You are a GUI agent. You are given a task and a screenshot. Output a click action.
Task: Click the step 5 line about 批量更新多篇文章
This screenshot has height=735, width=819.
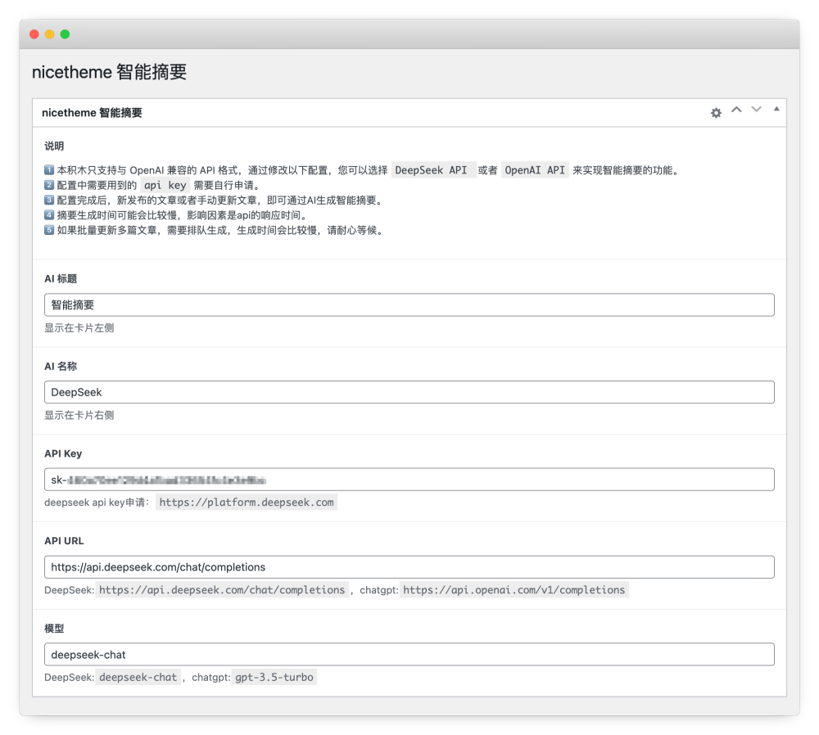pos(215,231)
